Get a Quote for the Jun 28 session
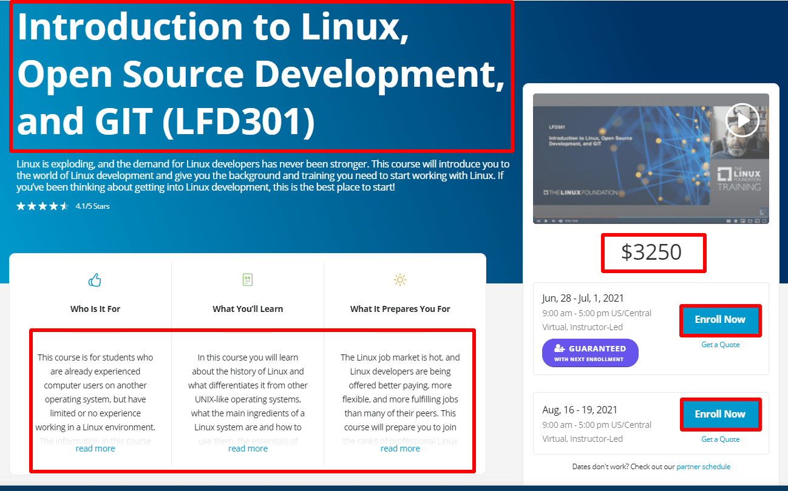This screenshot has height=491, width=788. 721,345
